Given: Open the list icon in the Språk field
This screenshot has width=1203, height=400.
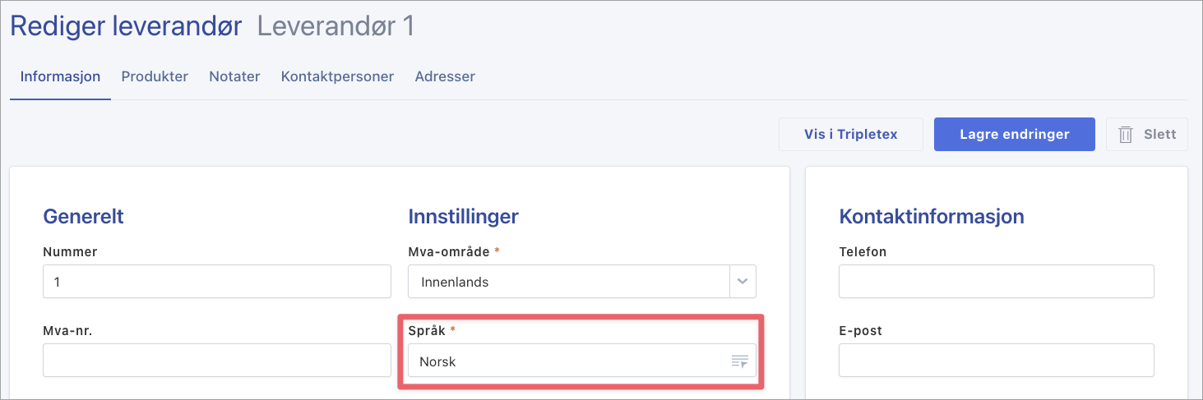Looking at the screenshot, I should pos(740,361).
